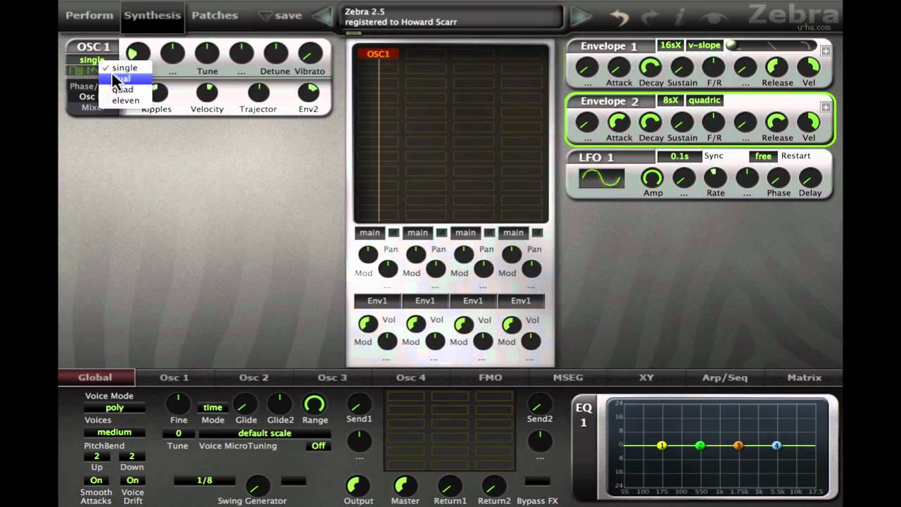Open the info 'i' icon

680,16
